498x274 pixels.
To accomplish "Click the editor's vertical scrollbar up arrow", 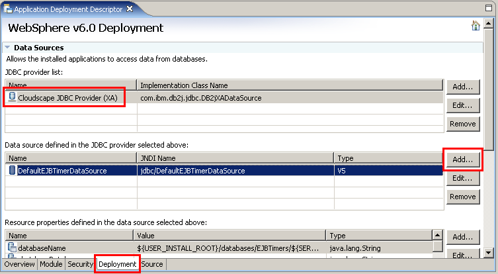I will (x=489, y=23).
